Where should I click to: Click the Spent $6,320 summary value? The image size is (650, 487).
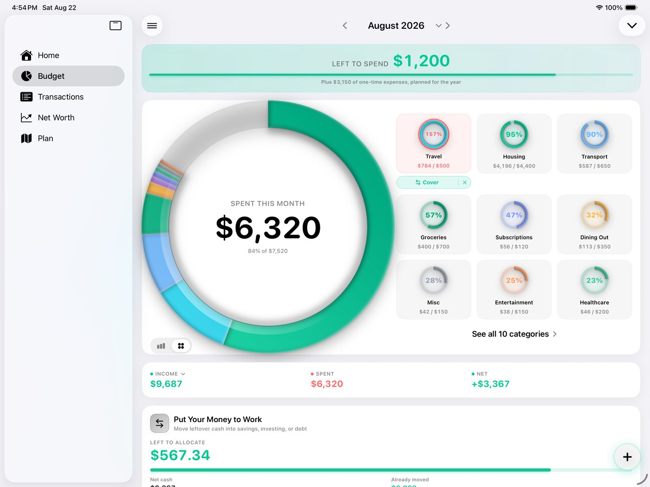point(327,384)
